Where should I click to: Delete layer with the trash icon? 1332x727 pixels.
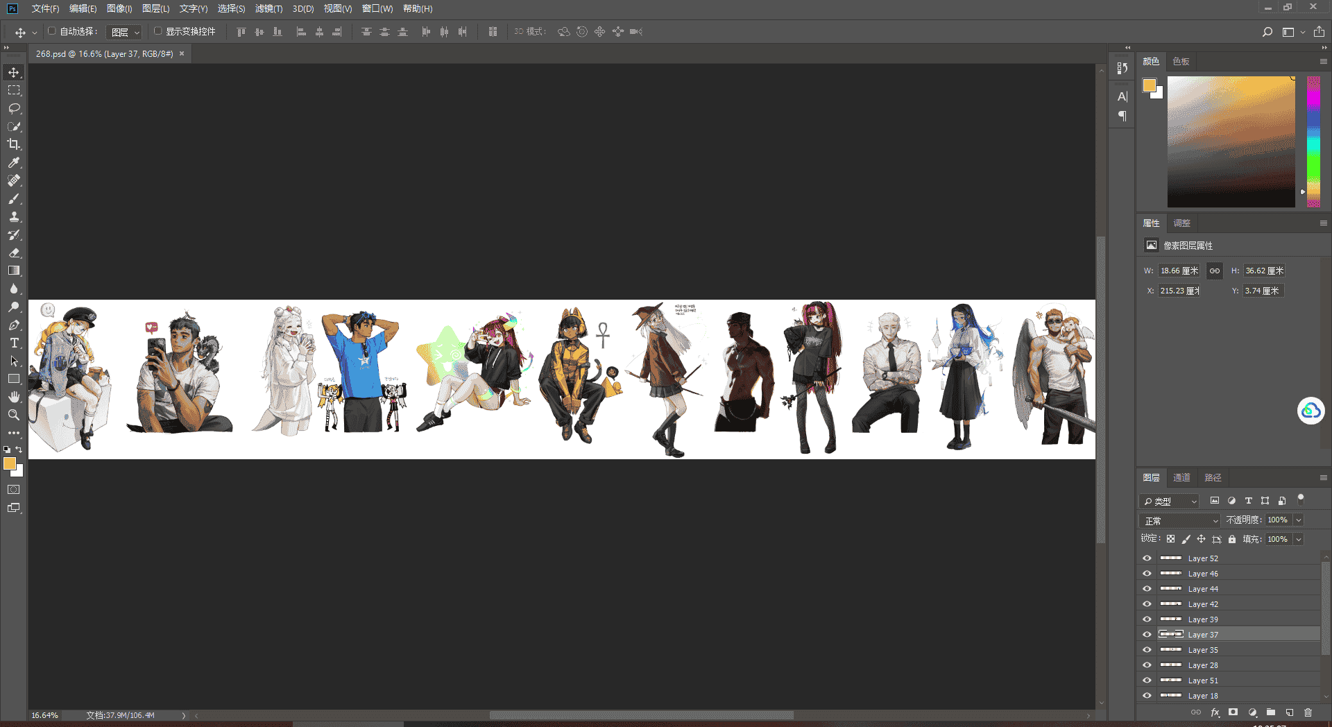click(x=1308, y=712)
